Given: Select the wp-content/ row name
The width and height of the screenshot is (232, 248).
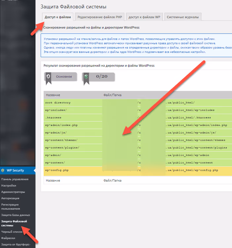Looking at the screenshot, I should 55,163.
